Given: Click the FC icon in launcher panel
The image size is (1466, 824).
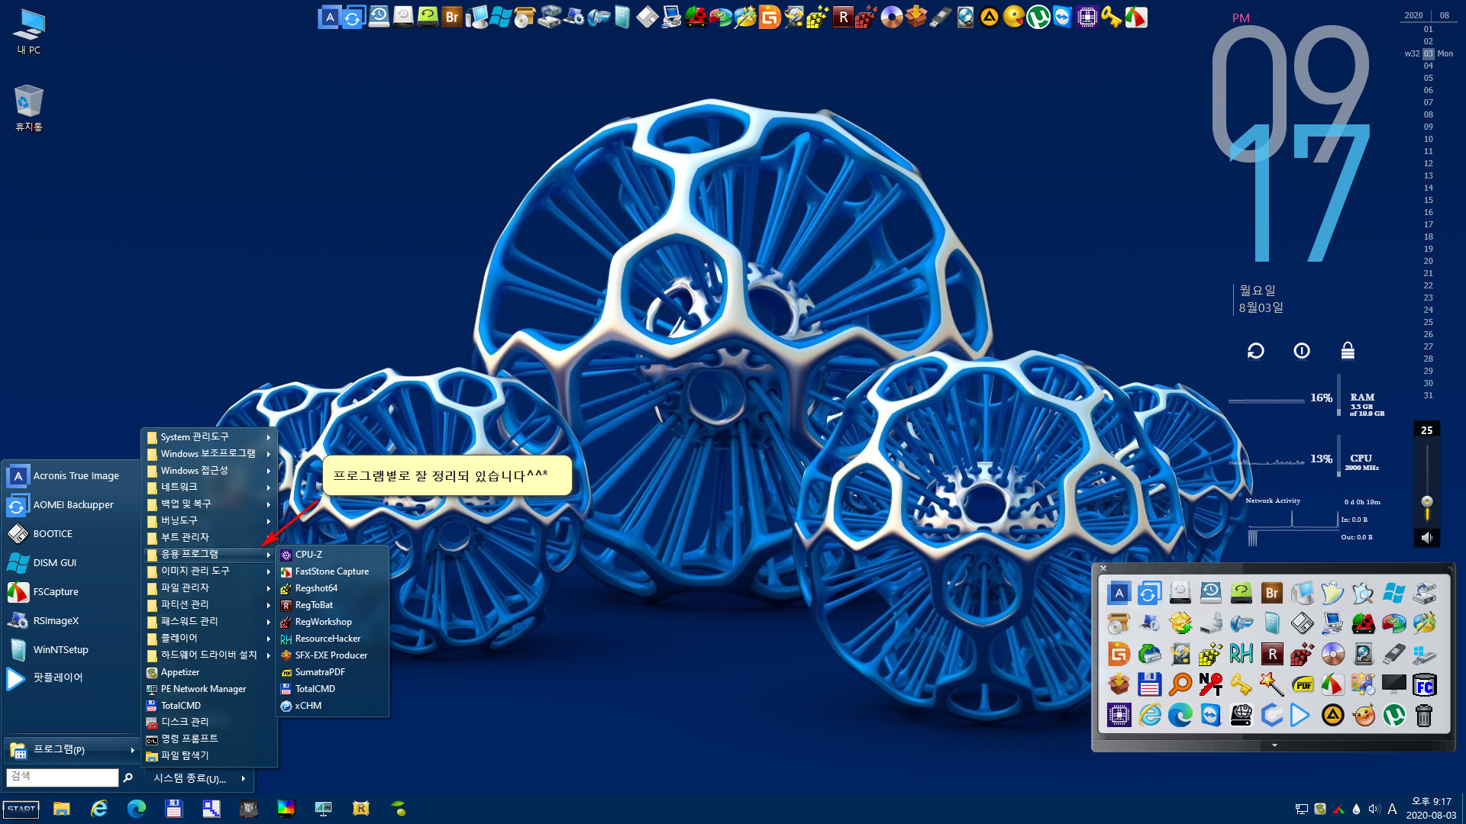Looking at the screenshot, I should pyautogui.click(x=1424, y=684).
